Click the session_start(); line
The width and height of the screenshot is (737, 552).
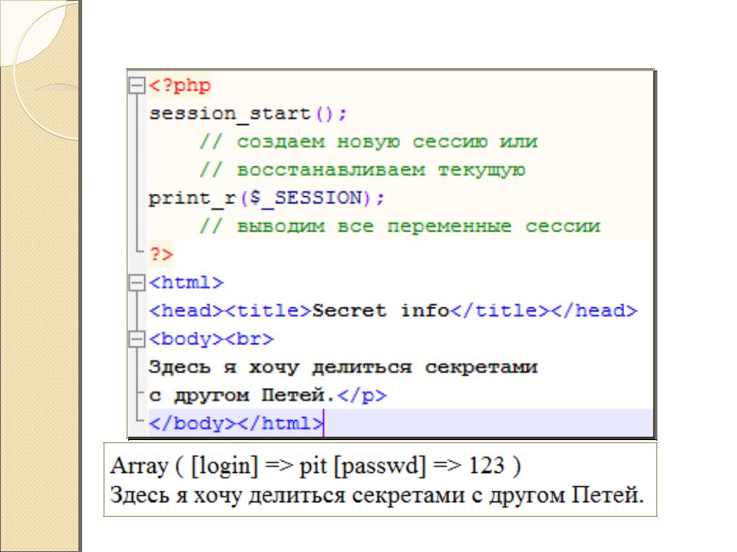pyautogui.click(x=248, y=114)
